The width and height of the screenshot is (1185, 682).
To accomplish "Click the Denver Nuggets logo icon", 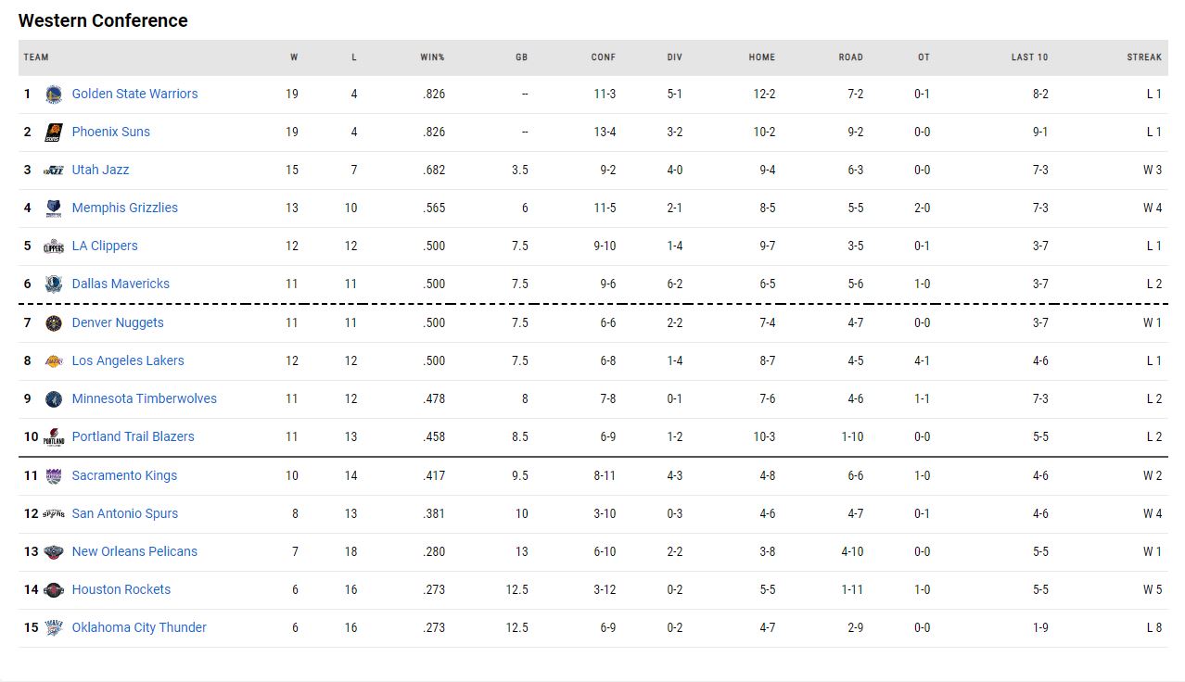I will click(x=54, y=322).
